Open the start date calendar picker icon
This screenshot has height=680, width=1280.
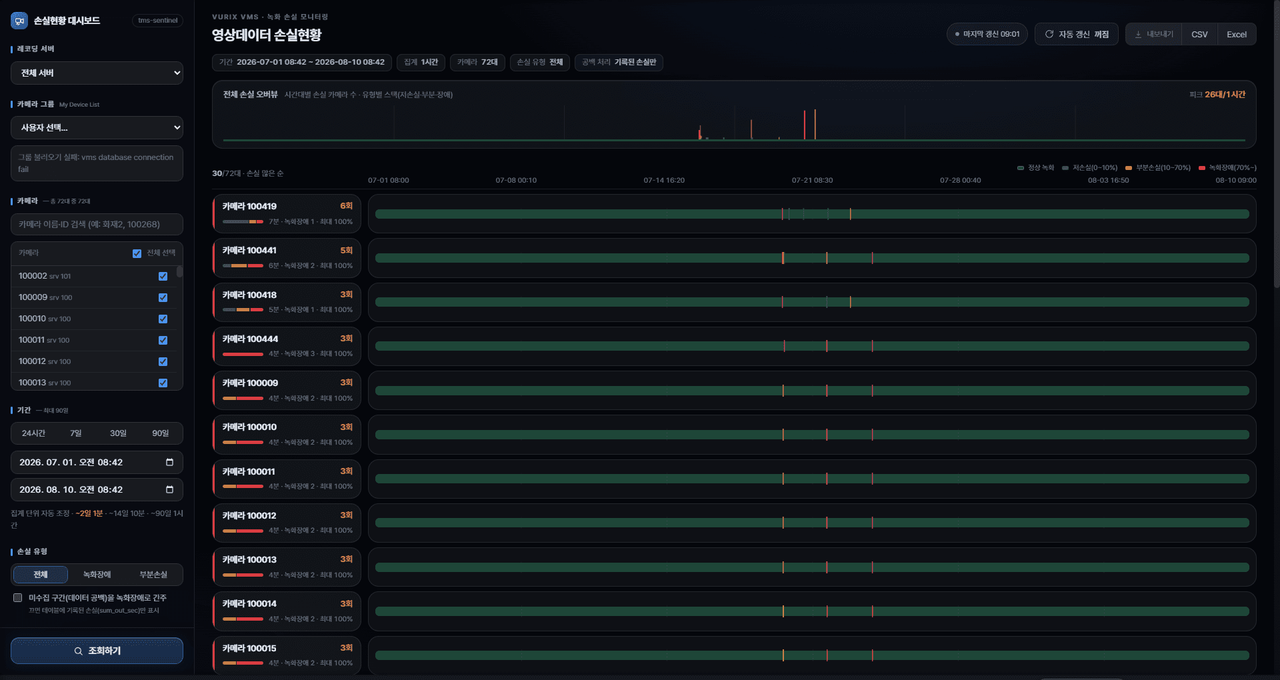[169, 462]
